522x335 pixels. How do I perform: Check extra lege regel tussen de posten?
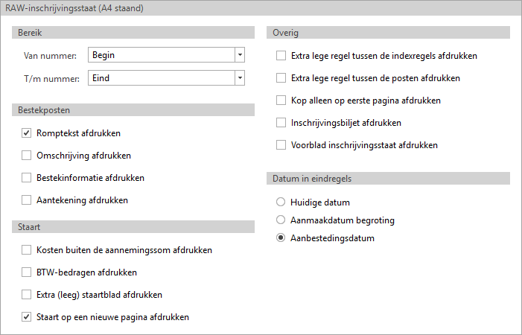(x=281, y=78)
